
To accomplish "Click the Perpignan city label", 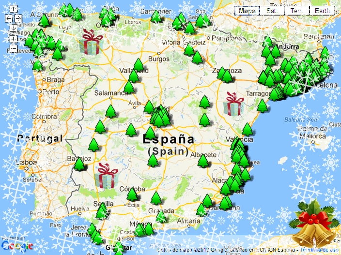I will tap(319, 36).
